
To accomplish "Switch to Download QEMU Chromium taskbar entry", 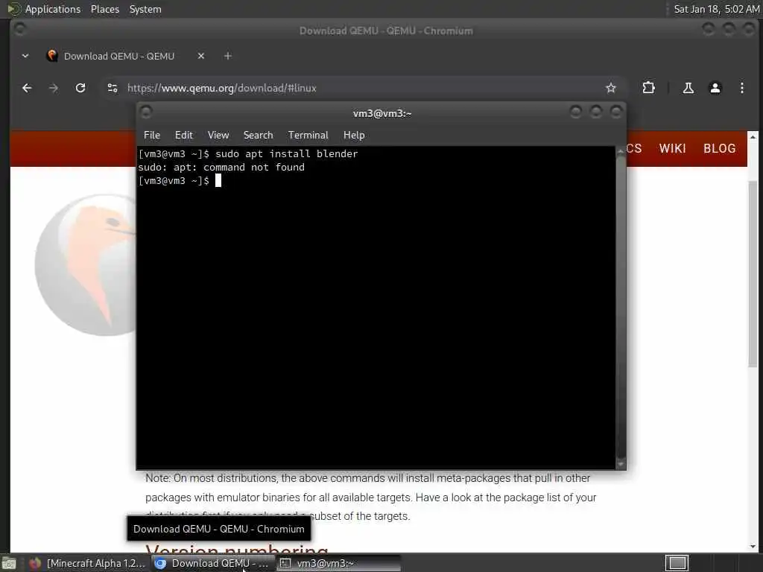I will coord(212,563).
